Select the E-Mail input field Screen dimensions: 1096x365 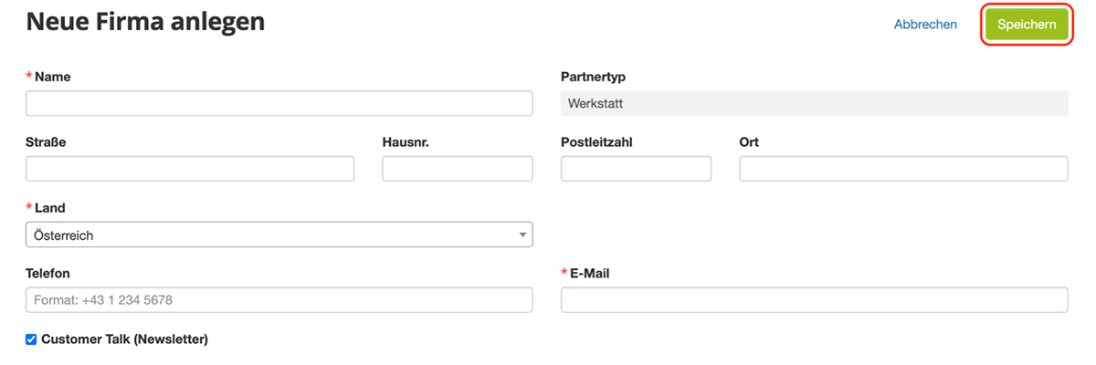tap(814, 300)
